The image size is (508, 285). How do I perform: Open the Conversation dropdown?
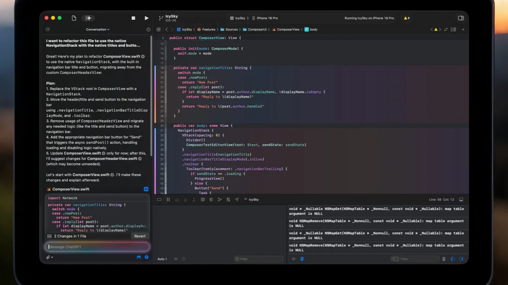click(98, 30)
